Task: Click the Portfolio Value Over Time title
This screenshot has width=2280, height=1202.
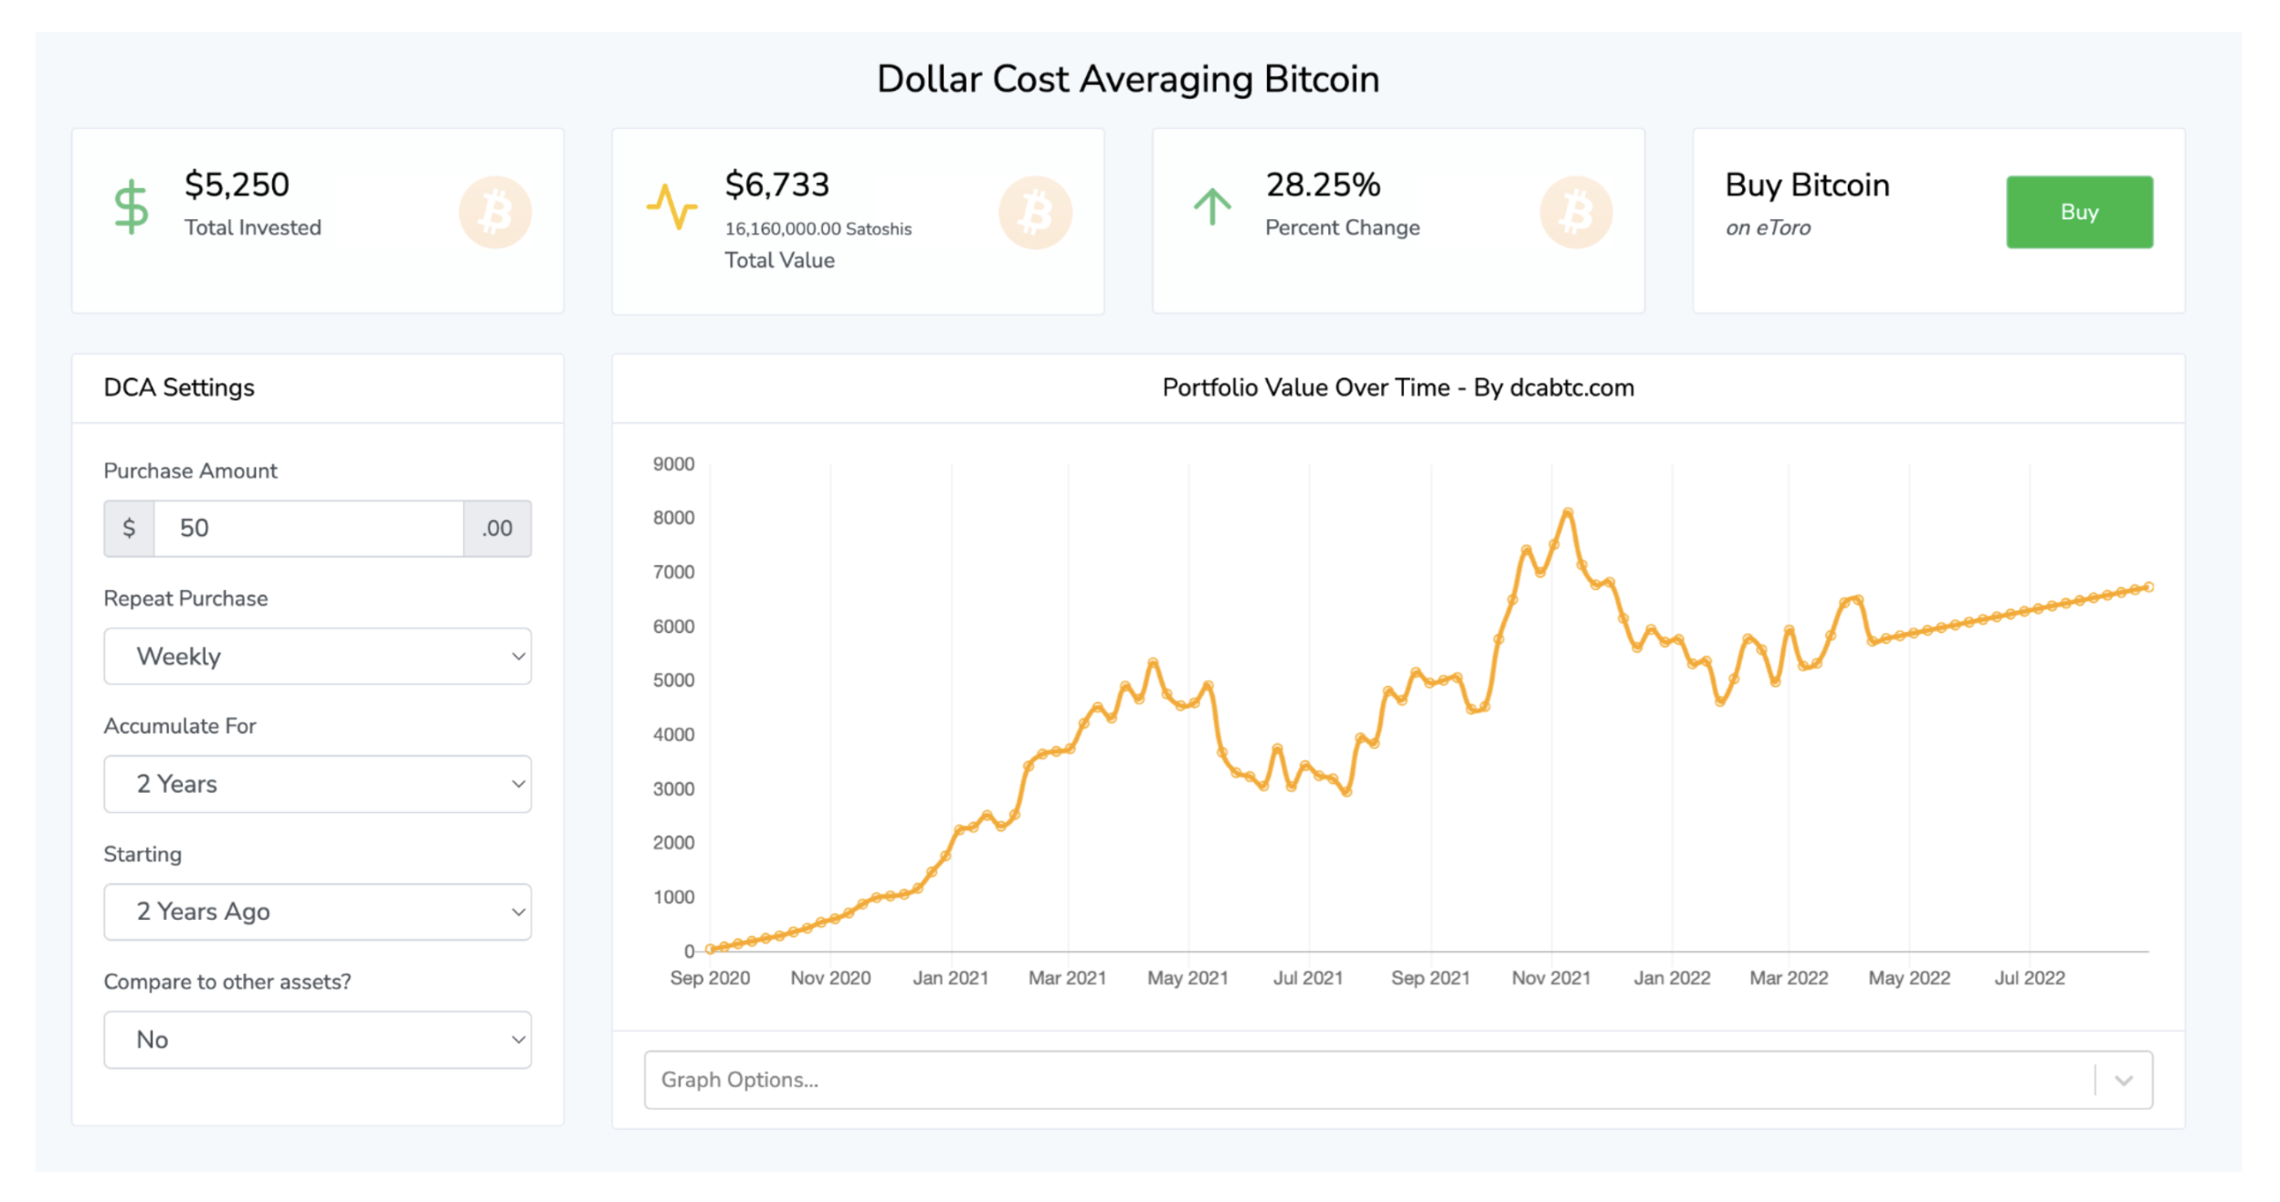Action: coord(1398,387)
